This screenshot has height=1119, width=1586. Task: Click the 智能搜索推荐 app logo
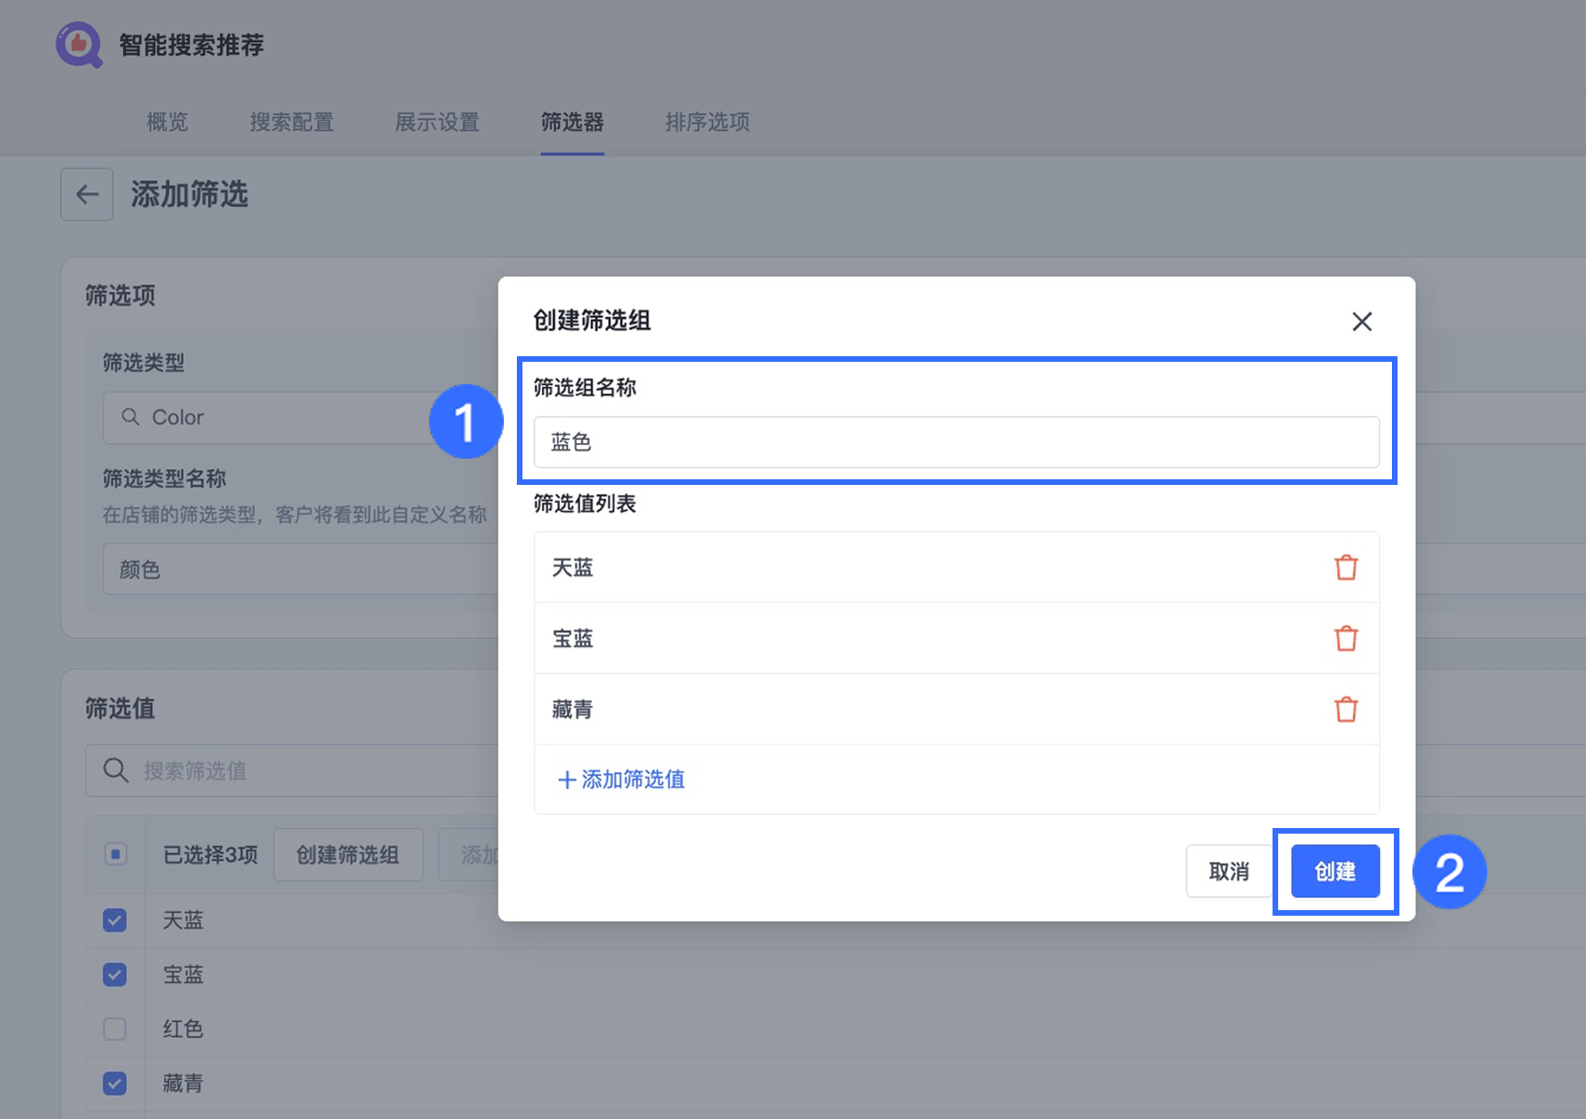78,45
